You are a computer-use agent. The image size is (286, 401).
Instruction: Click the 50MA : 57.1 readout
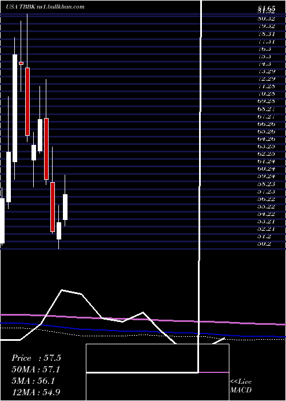[36, 369]
